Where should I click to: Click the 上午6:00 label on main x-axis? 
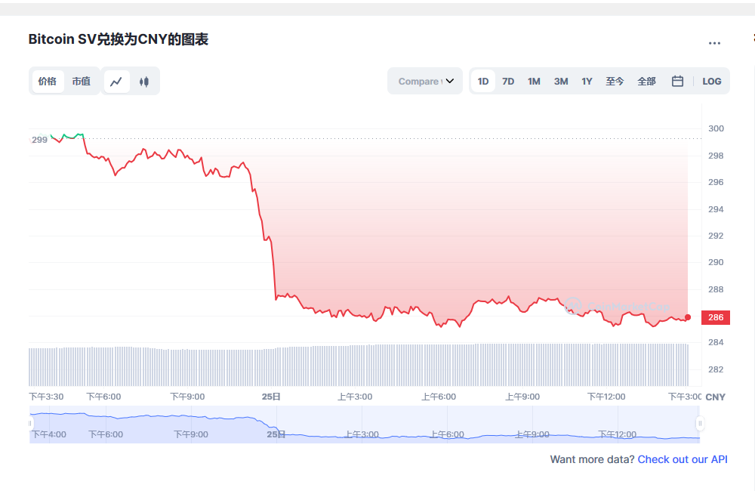click(439, 397)
